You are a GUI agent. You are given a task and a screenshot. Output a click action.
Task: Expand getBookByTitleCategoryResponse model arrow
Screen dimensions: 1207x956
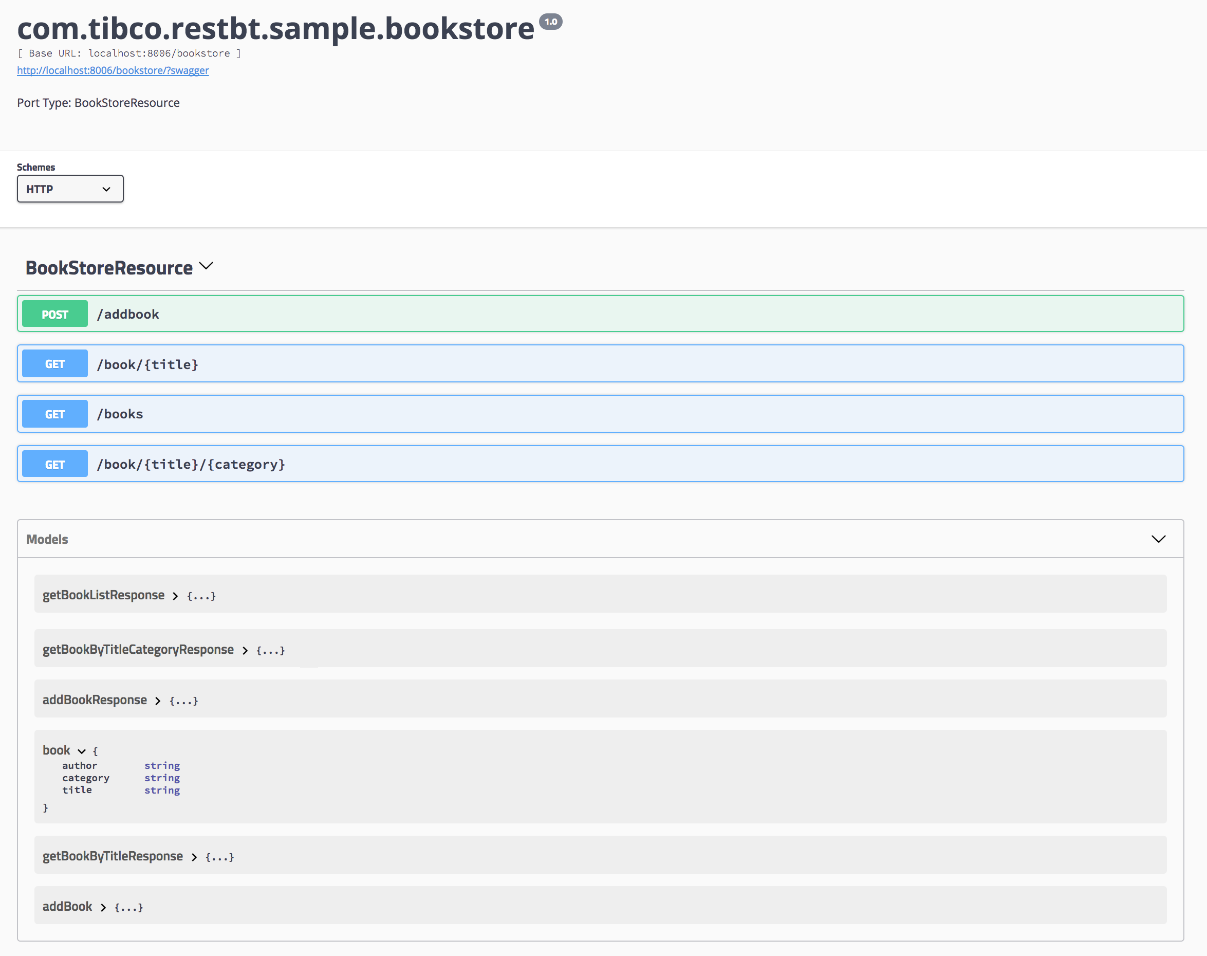click(245, 650)
